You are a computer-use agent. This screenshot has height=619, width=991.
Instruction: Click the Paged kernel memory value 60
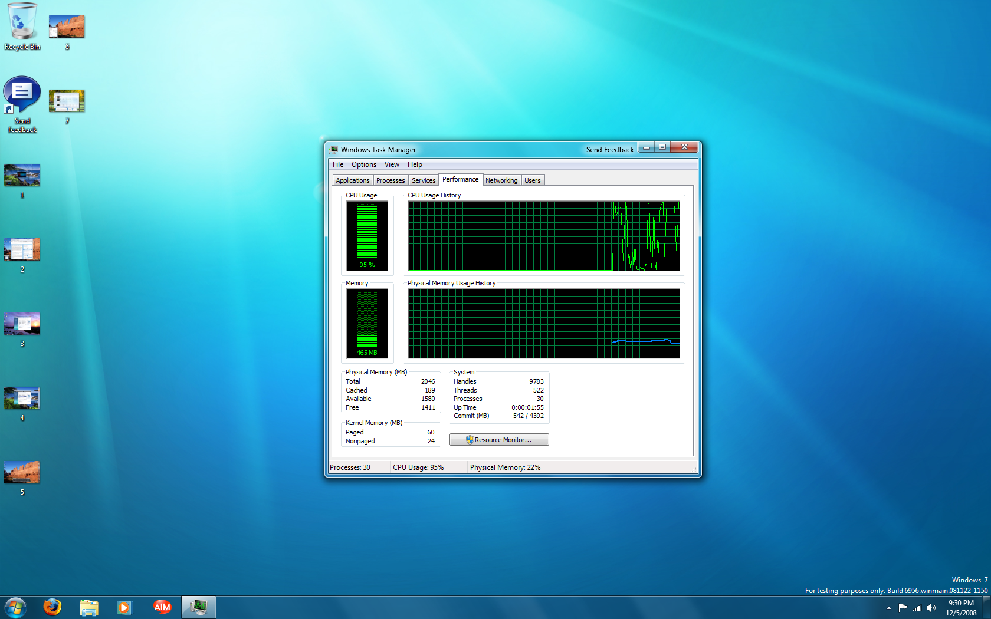point(431,432)
